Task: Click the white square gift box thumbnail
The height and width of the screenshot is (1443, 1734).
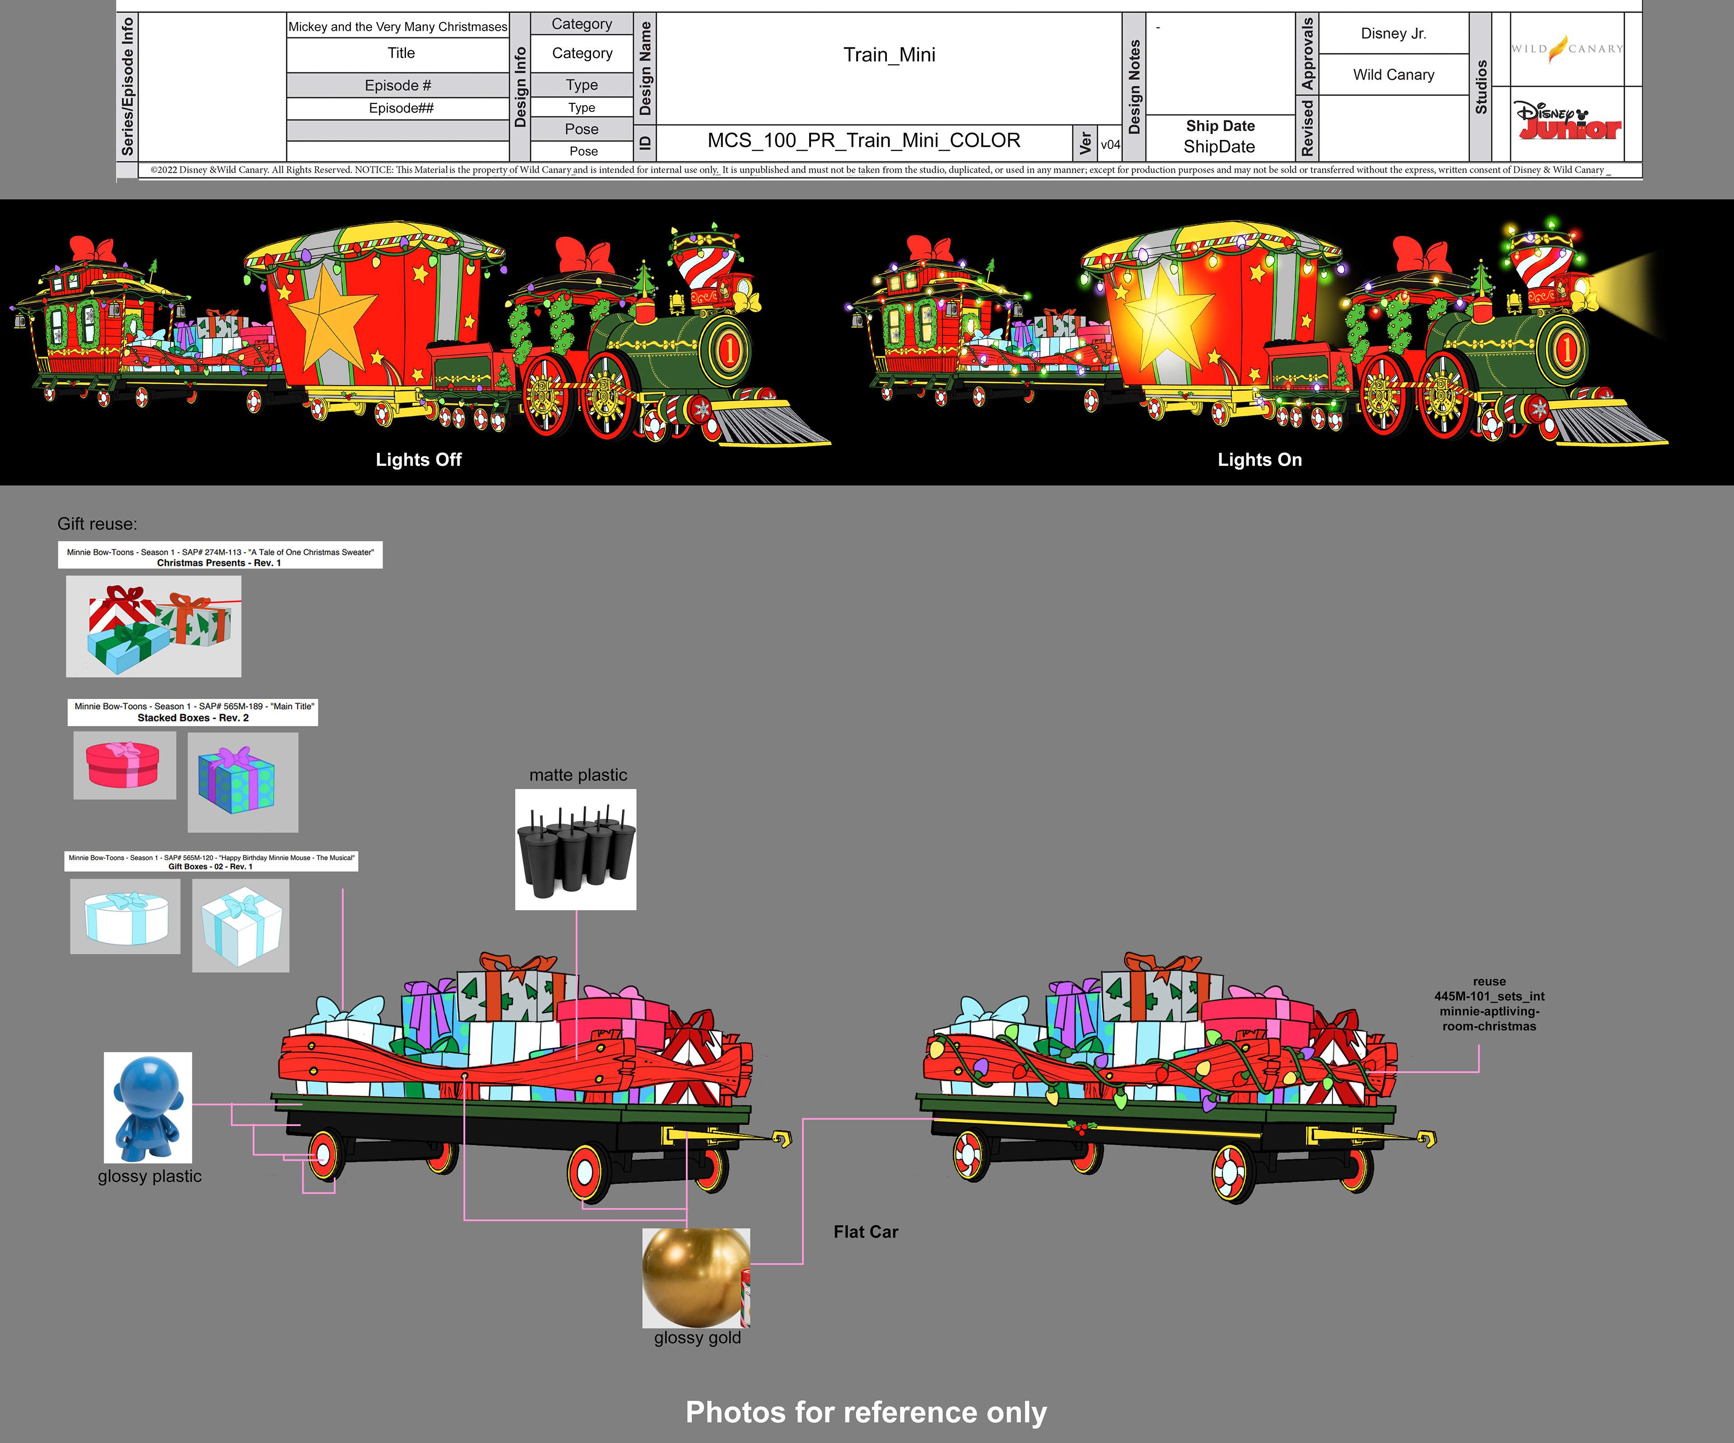Action: [240, 925]
